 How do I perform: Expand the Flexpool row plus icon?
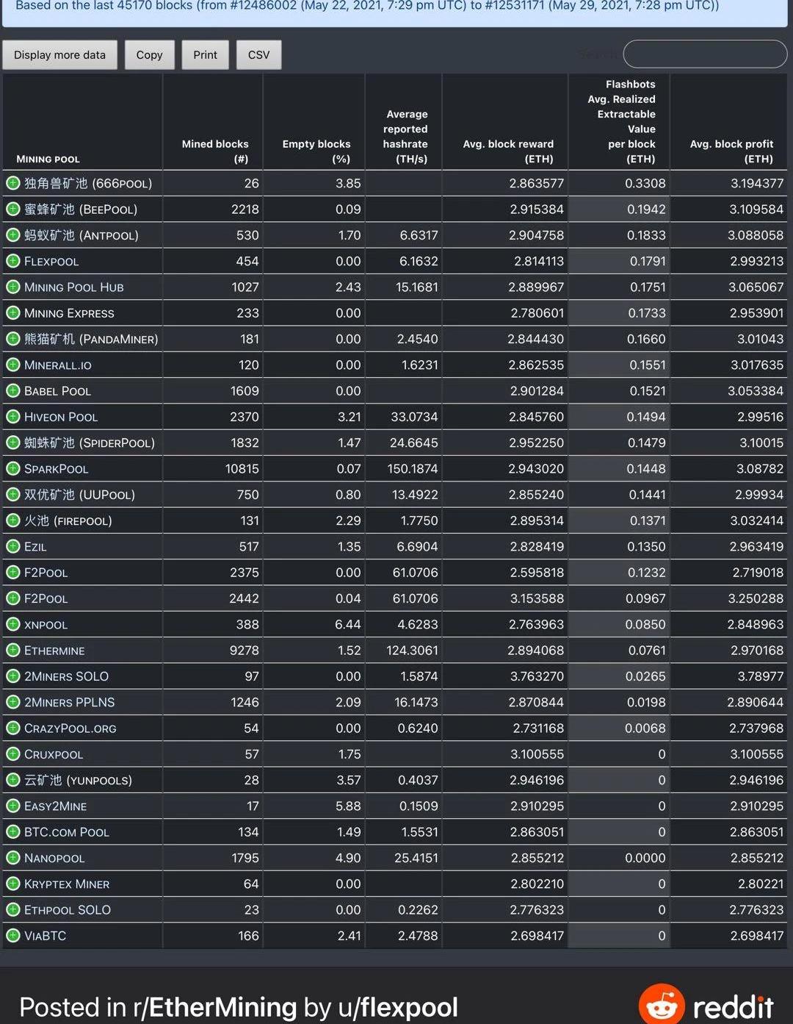[13, 261]
